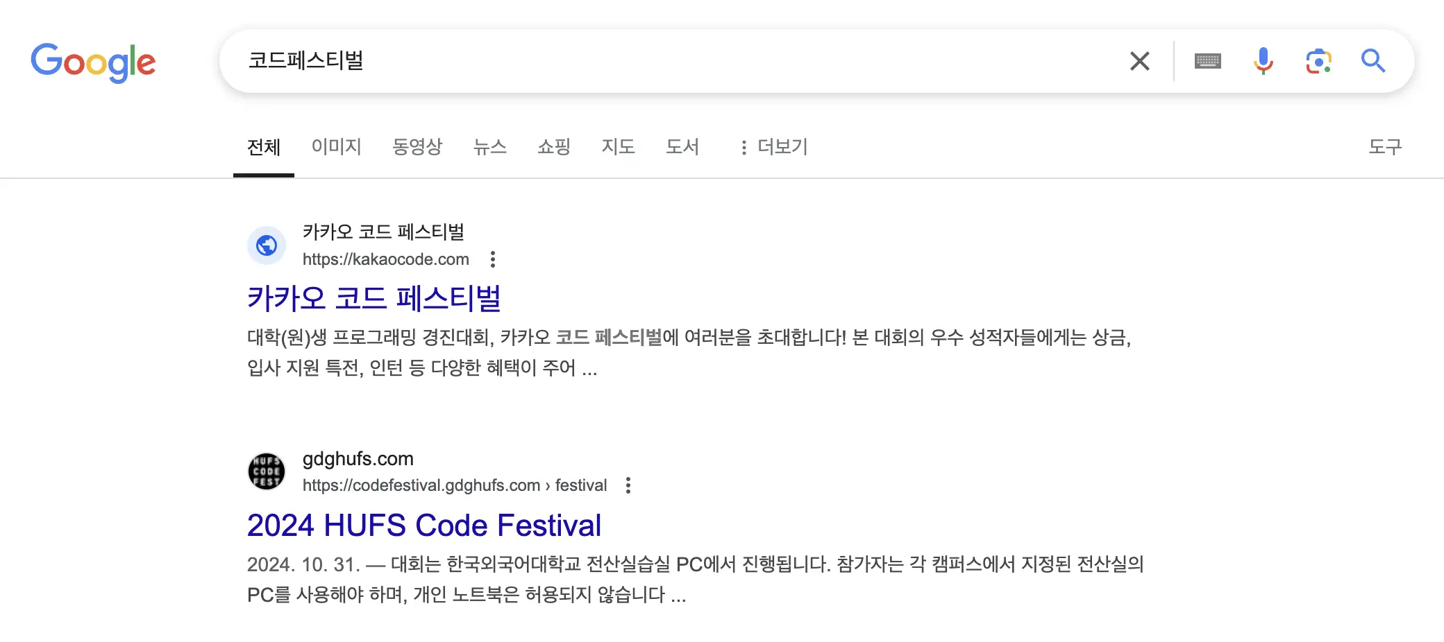
Task: Click the search magnifier icon
Action: coord(1372,61)
